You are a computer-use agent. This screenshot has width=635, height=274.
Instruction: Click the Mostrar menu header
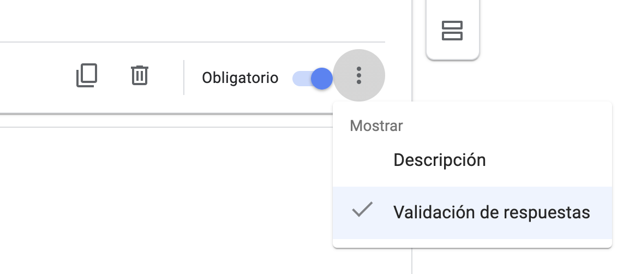point(376,126)
